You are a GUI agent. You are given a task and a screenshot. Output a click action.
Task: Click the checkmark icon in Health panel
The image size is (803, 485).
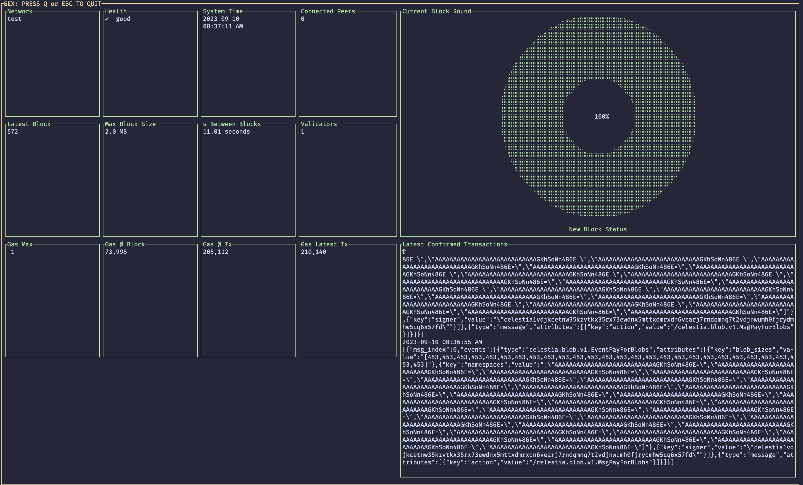pos(107,19)
